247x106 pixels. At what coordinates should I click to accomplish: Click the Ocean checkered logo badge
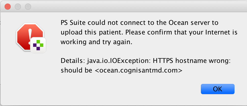[x=38, y=45]
